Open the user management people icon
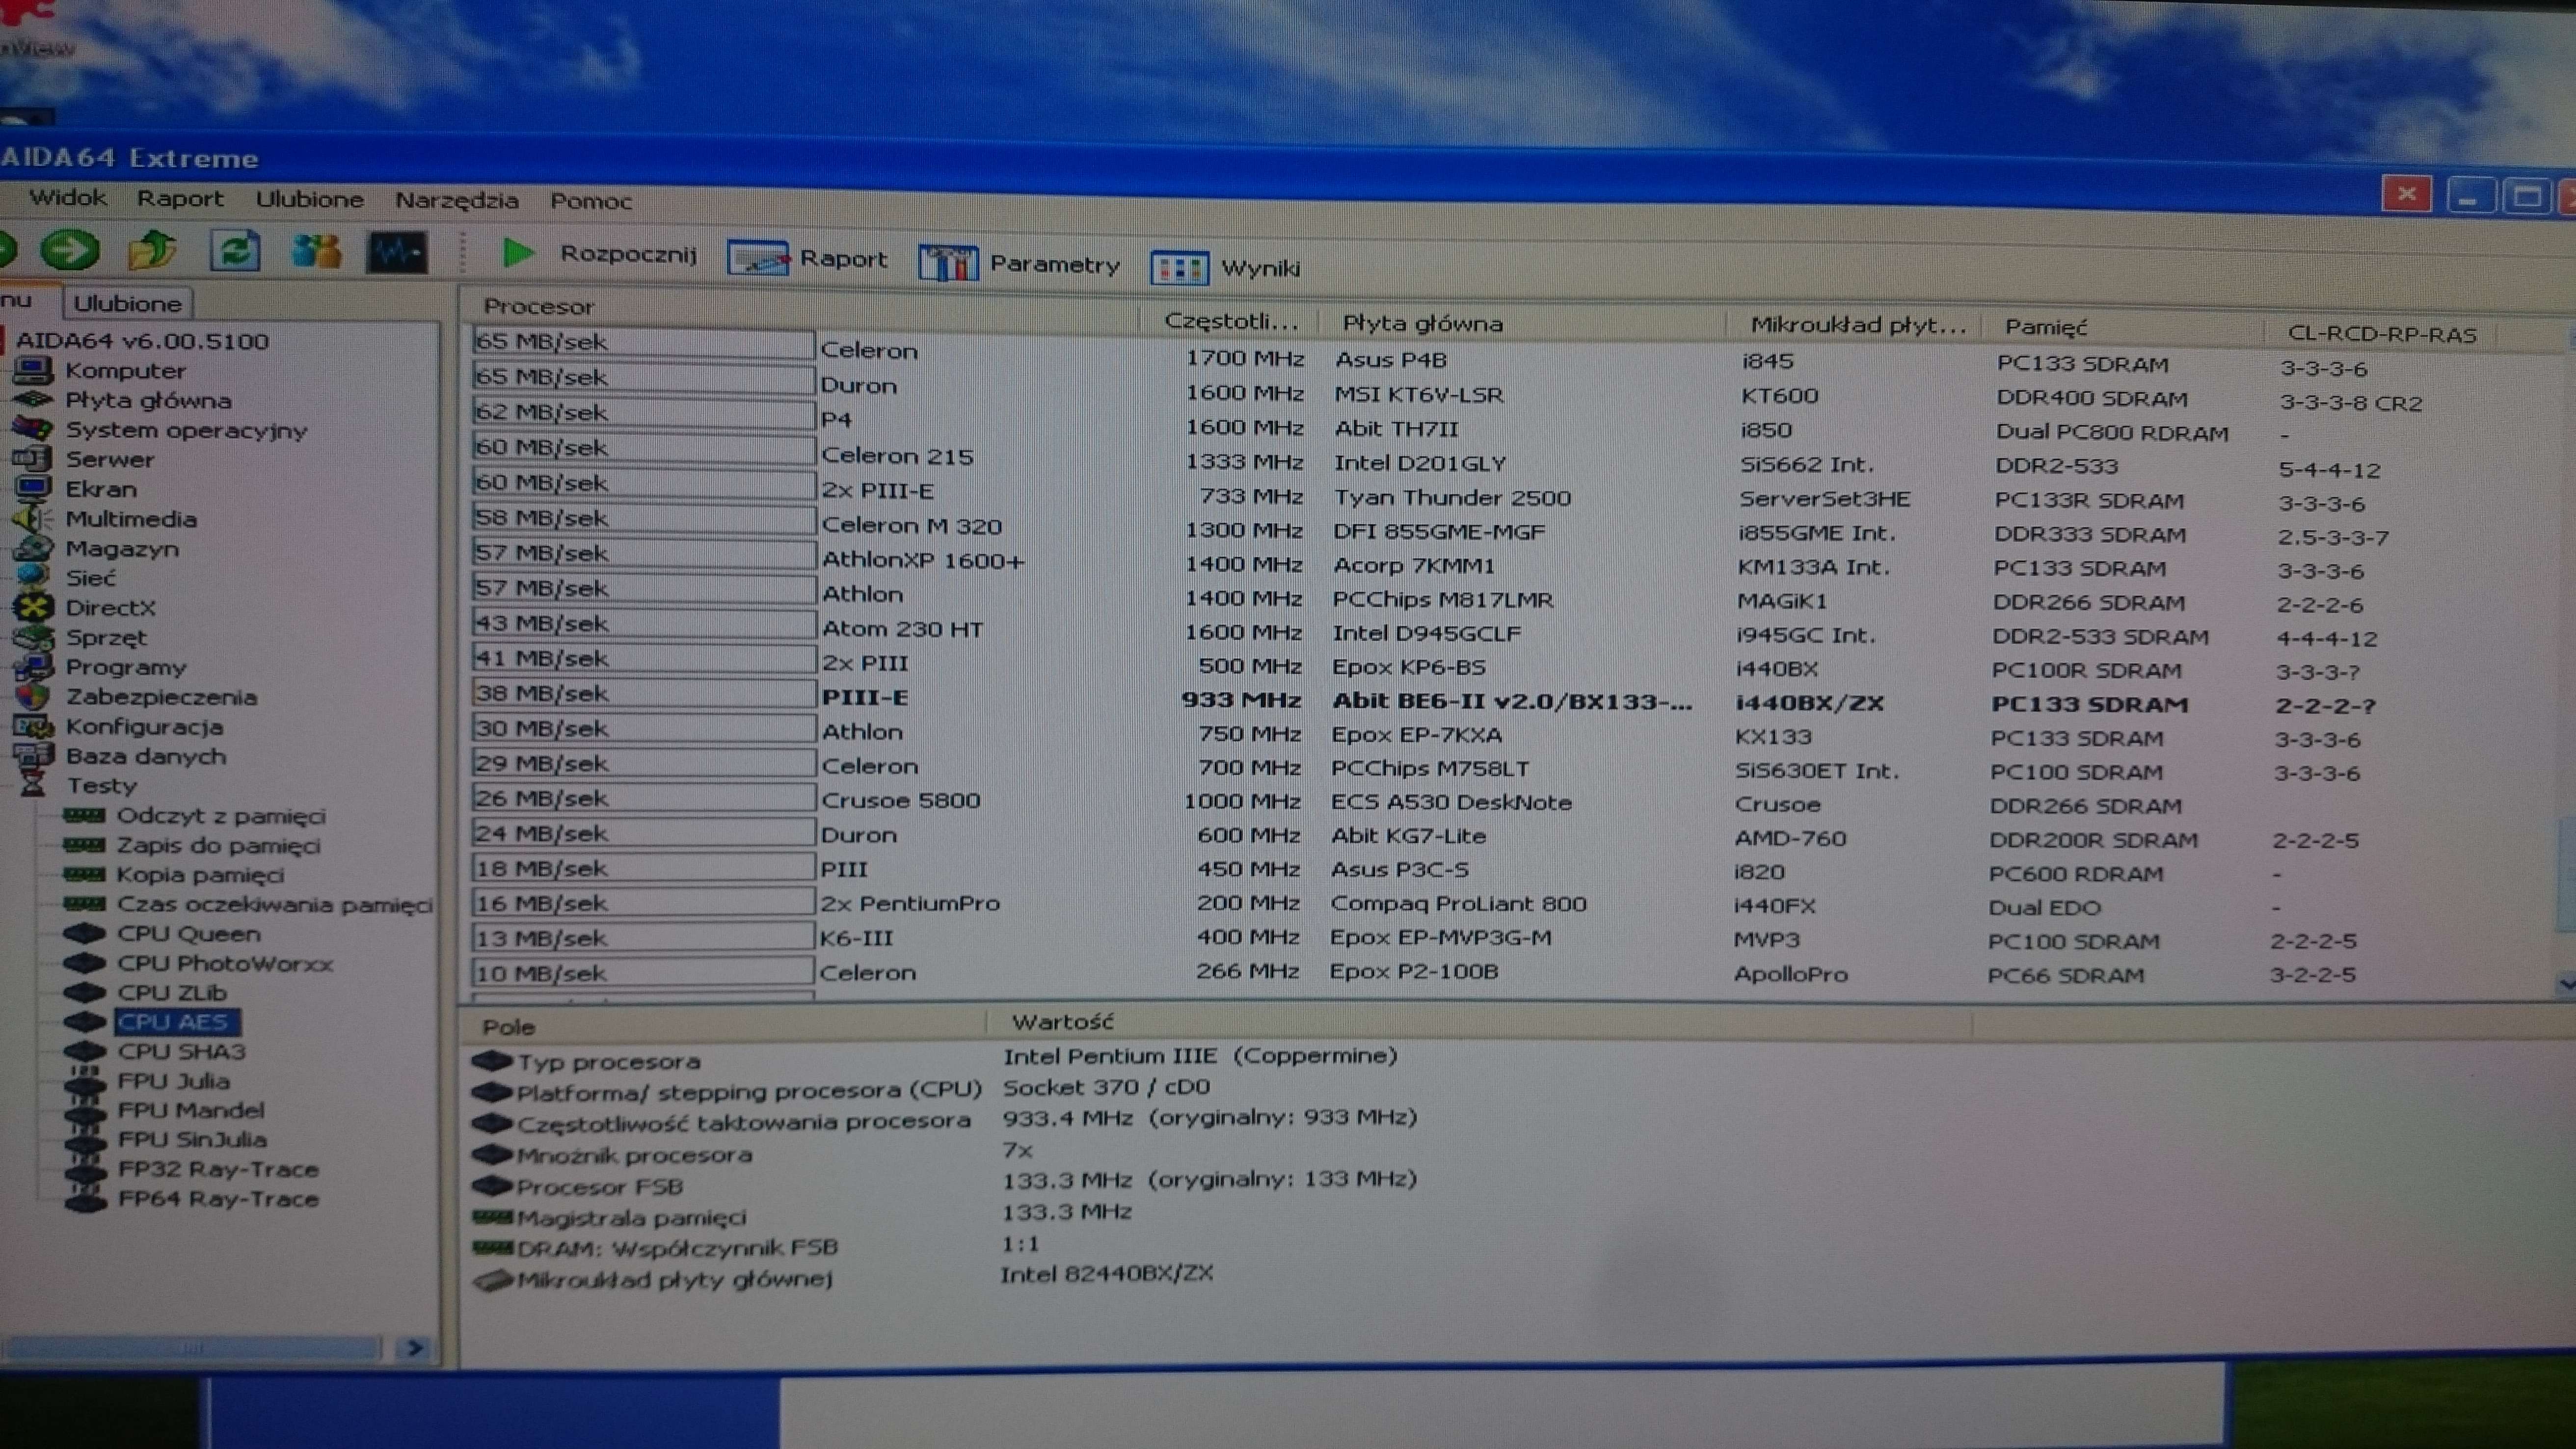2576x1449 pixels. 317,252
